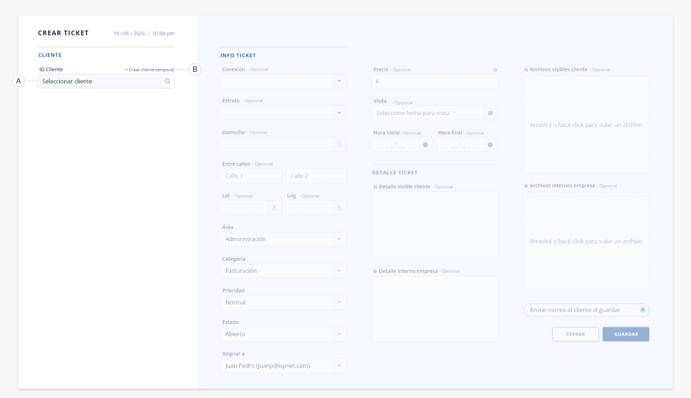The height and width of the screenshot is (398, 691).
Task: Click the Detalle visible cliente text area
Action: click(435, 224)
